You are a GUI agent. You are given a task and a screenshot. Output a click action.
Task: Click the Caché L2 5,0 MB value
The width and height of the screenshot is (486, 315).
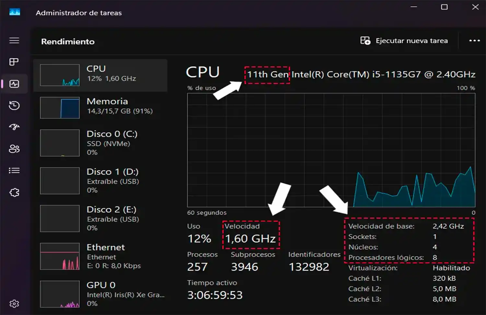(x=445, y=289)
